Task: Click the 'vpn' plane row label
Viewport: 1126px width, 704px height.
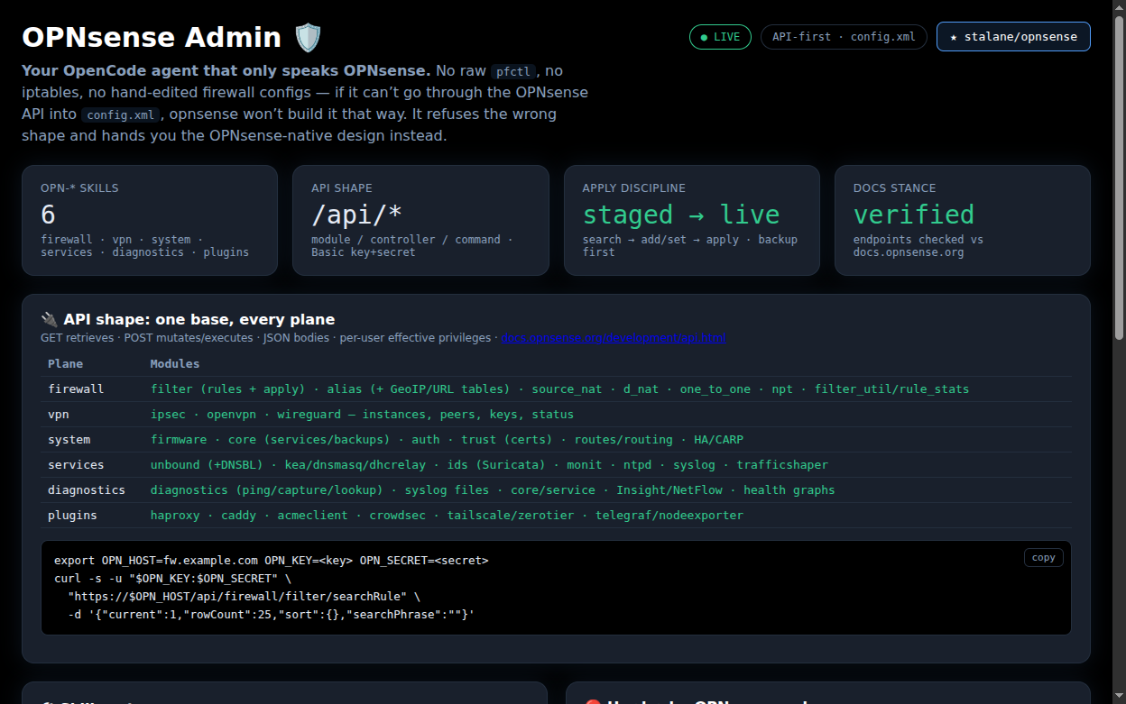Action: coord(59,414)
